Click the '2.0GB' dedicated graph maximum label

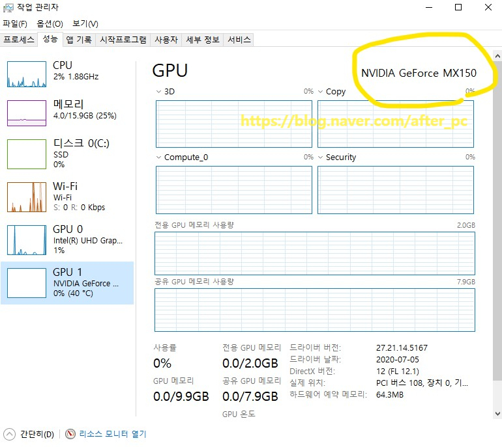pyautogui.click(x=466, y=225)
